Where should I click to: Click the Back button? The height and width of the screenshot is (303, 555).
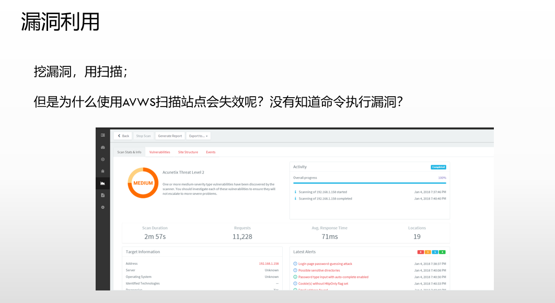[x=123, y=136]
